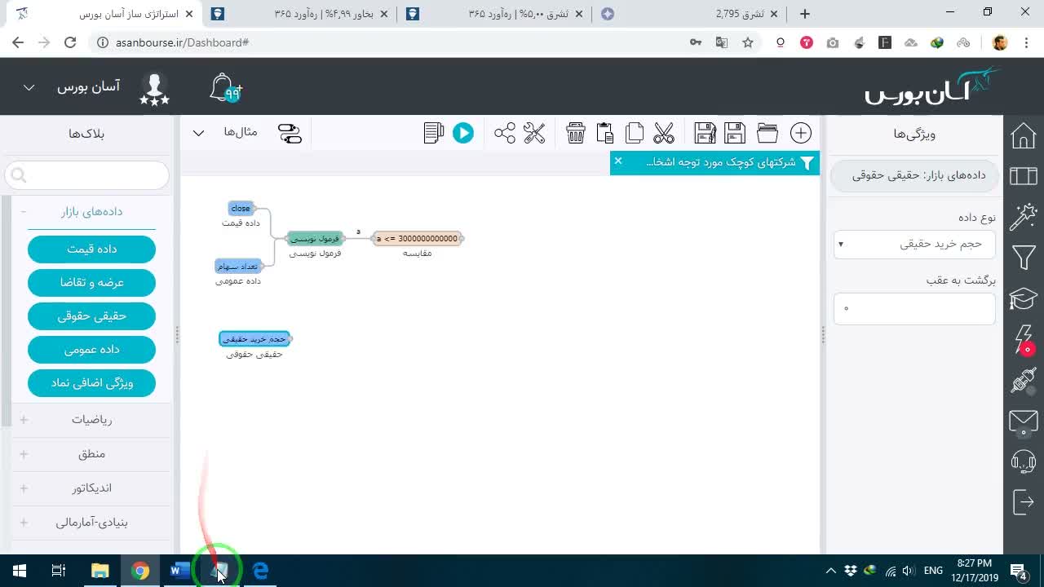Add the حقیقی حقوقی block

(91, 316)
